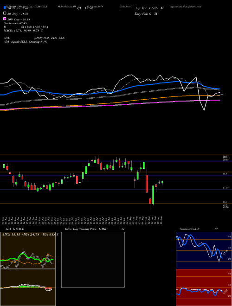Open the MACD histogram chart panel
Image resolution: width=232 pixels, height=306 pixels.
pos(28,287)
